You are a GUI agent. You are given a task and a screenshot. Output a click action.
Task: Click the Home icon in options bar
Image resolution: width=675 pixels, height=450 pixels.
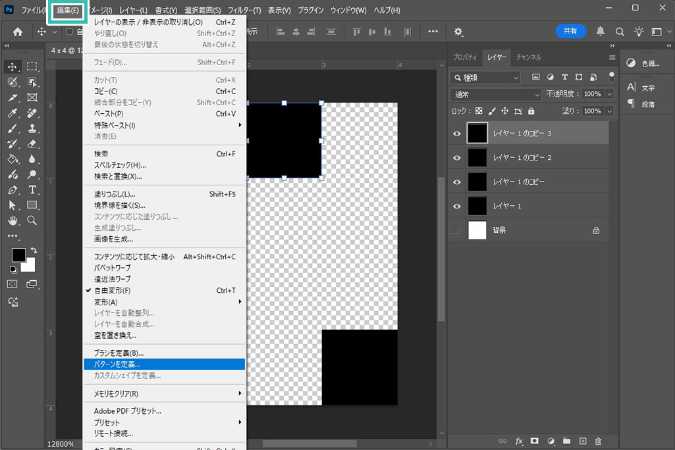pos(18,32)
